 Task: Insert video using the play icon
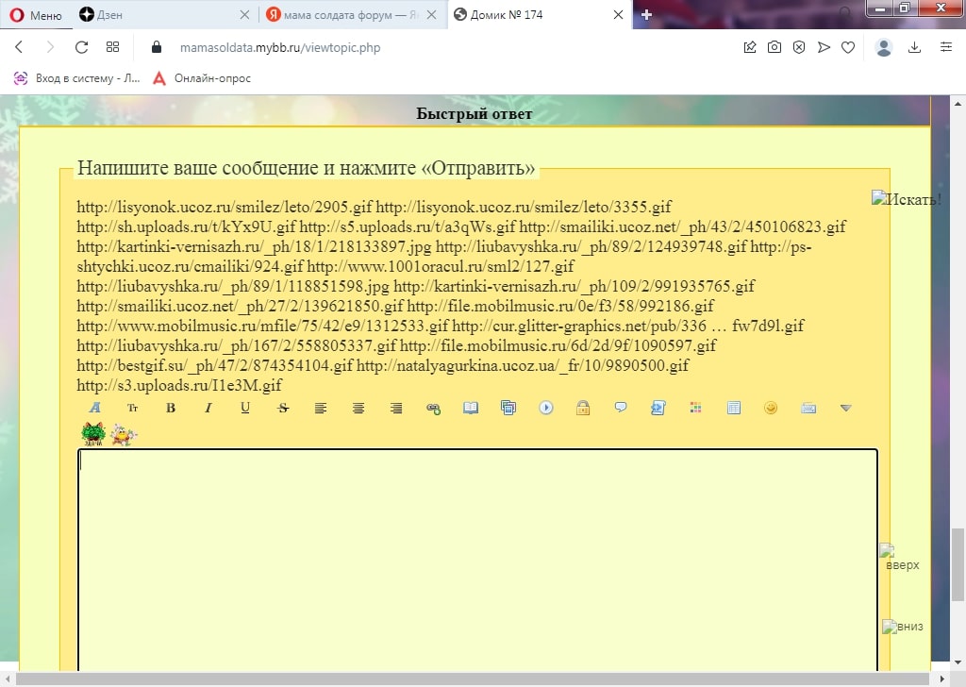(545, 408)
